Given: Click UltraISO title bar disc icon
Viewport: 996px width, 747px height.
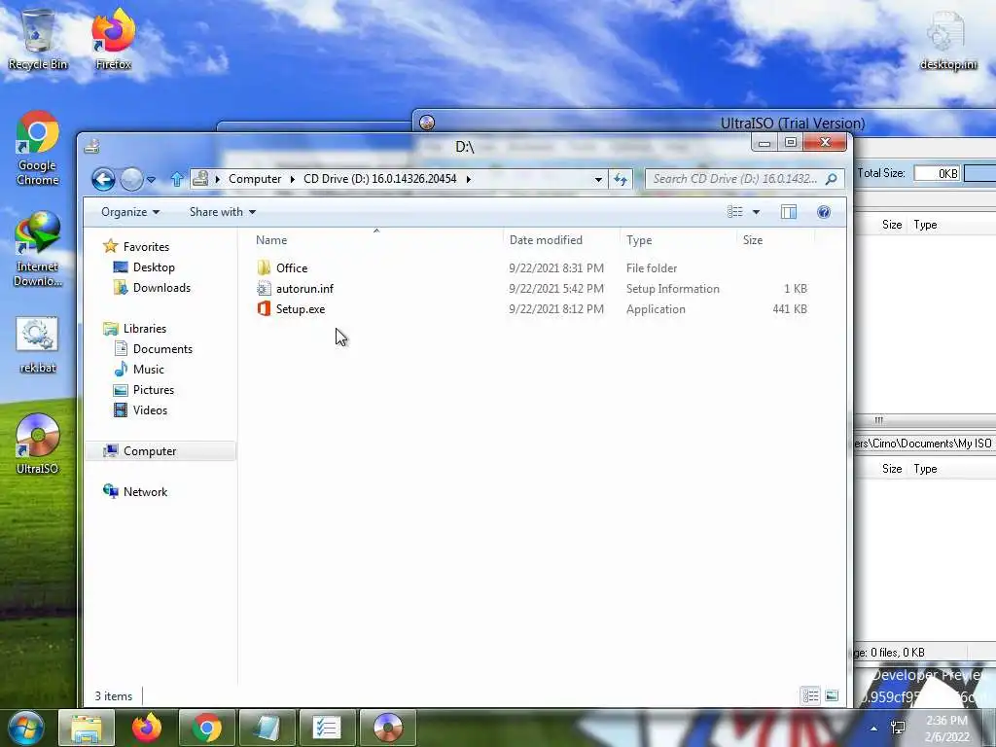Looking at the screenshot, I should click(x=427, y=123).
